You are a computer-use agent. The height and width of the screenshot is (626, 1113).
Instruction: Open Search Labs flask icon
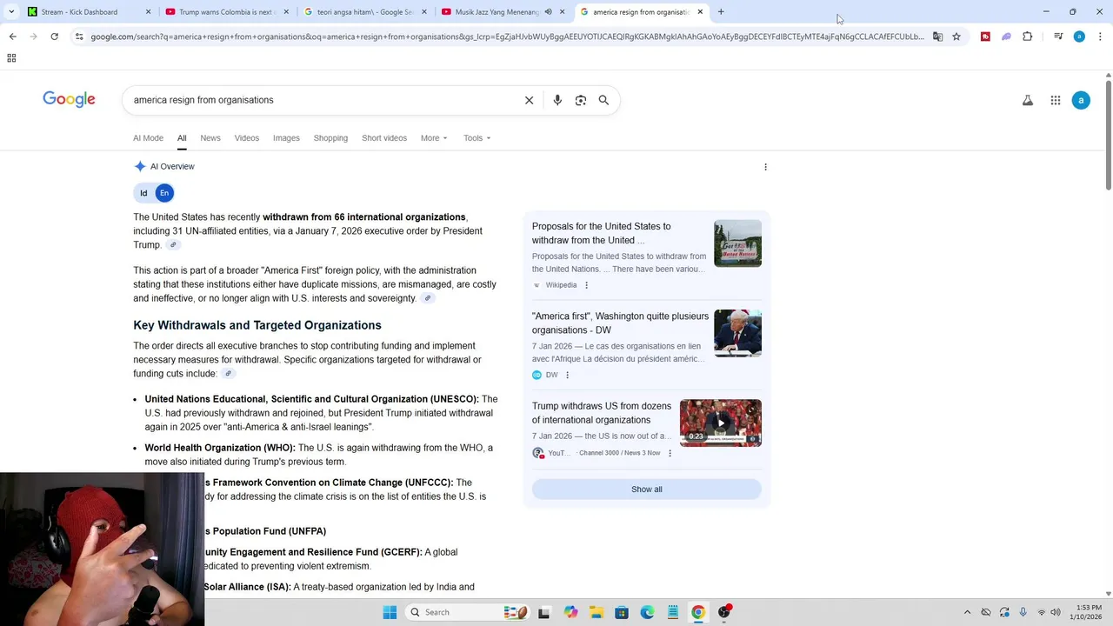1028,100
